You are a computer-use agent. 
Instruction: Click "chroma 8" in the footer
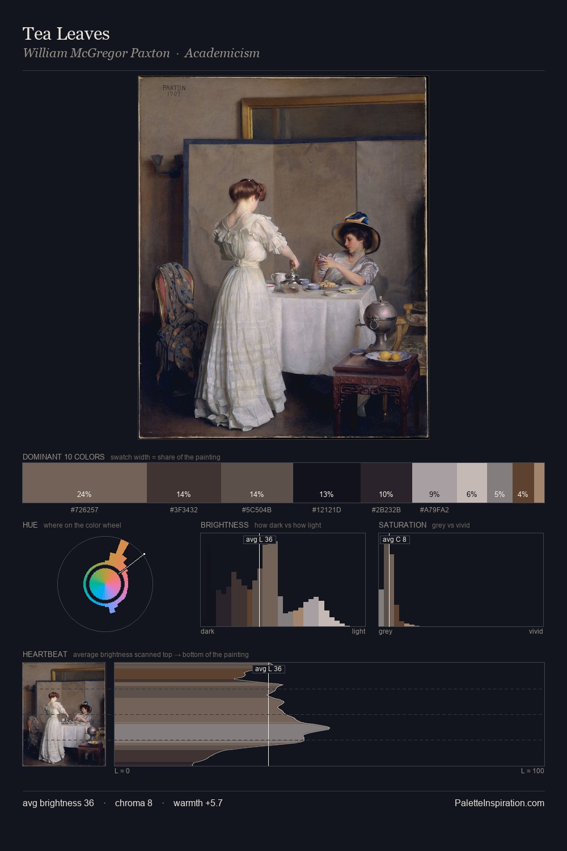(134, 803)
